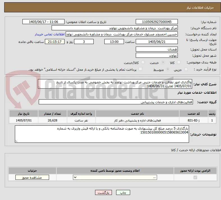The image size is (221, 200).
Task: Select the کالا radio button
Action: [179, 62]
